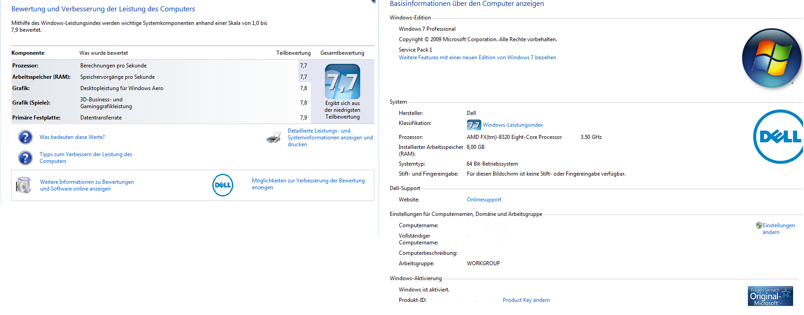Click the 7,9 score for Primäre Festplatte

pos(304,118)
